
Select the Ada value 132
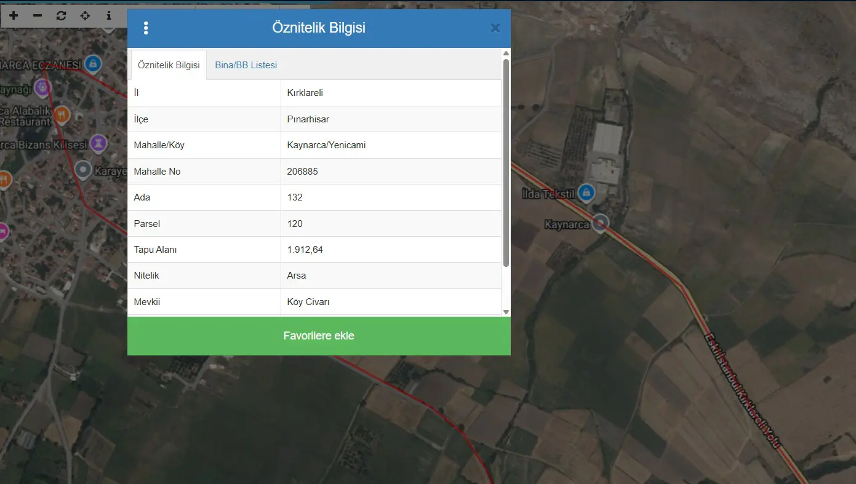click(391, 197)
